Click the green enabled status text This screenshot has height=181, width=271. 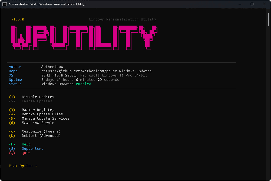point(83,84)
